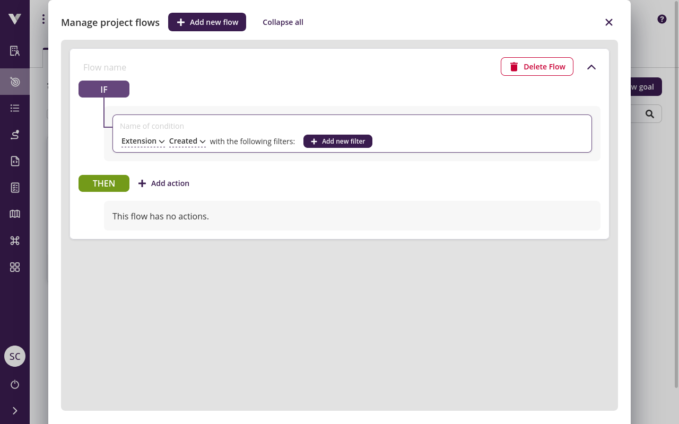
Task: Click the Add action button
Action: (x=163, y=183)
